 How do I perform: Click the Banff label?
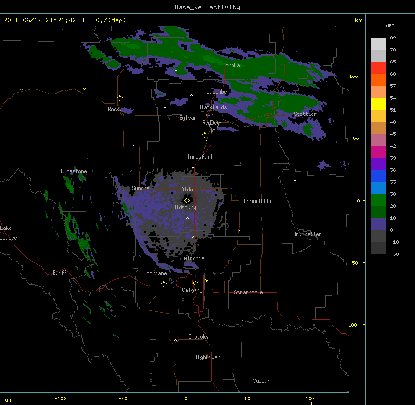[60, 273]
